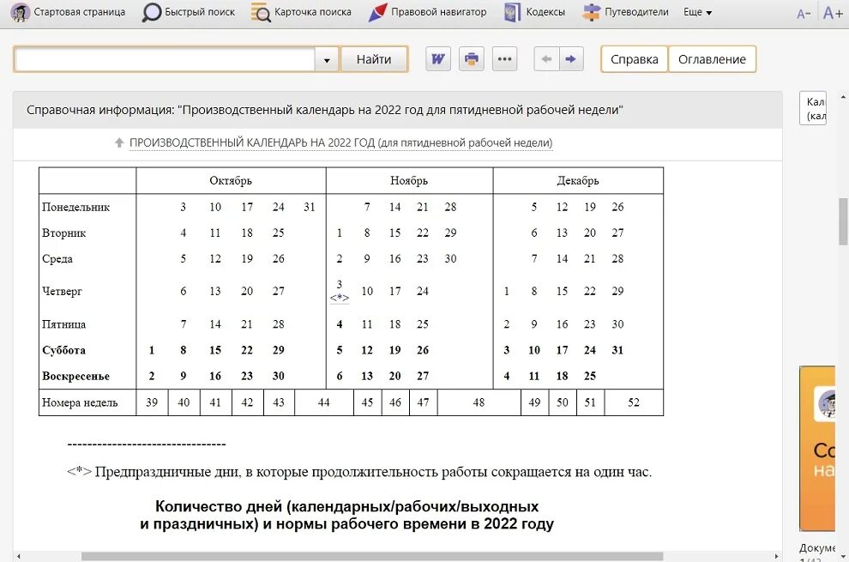Screen dimensions: 849x562
Task: Open Путеводители section
Action: tap(625, 12)
